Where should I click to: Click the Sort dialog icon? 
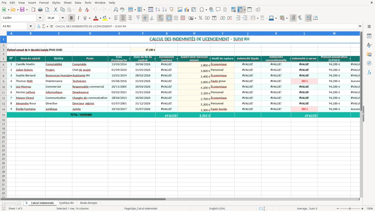tap(151, 10)
